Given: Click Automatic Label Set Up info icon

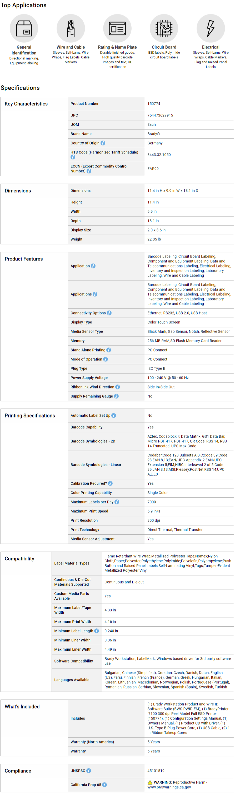Looking at the screenshot, I should pyautogui.click(x=114, y=416).
